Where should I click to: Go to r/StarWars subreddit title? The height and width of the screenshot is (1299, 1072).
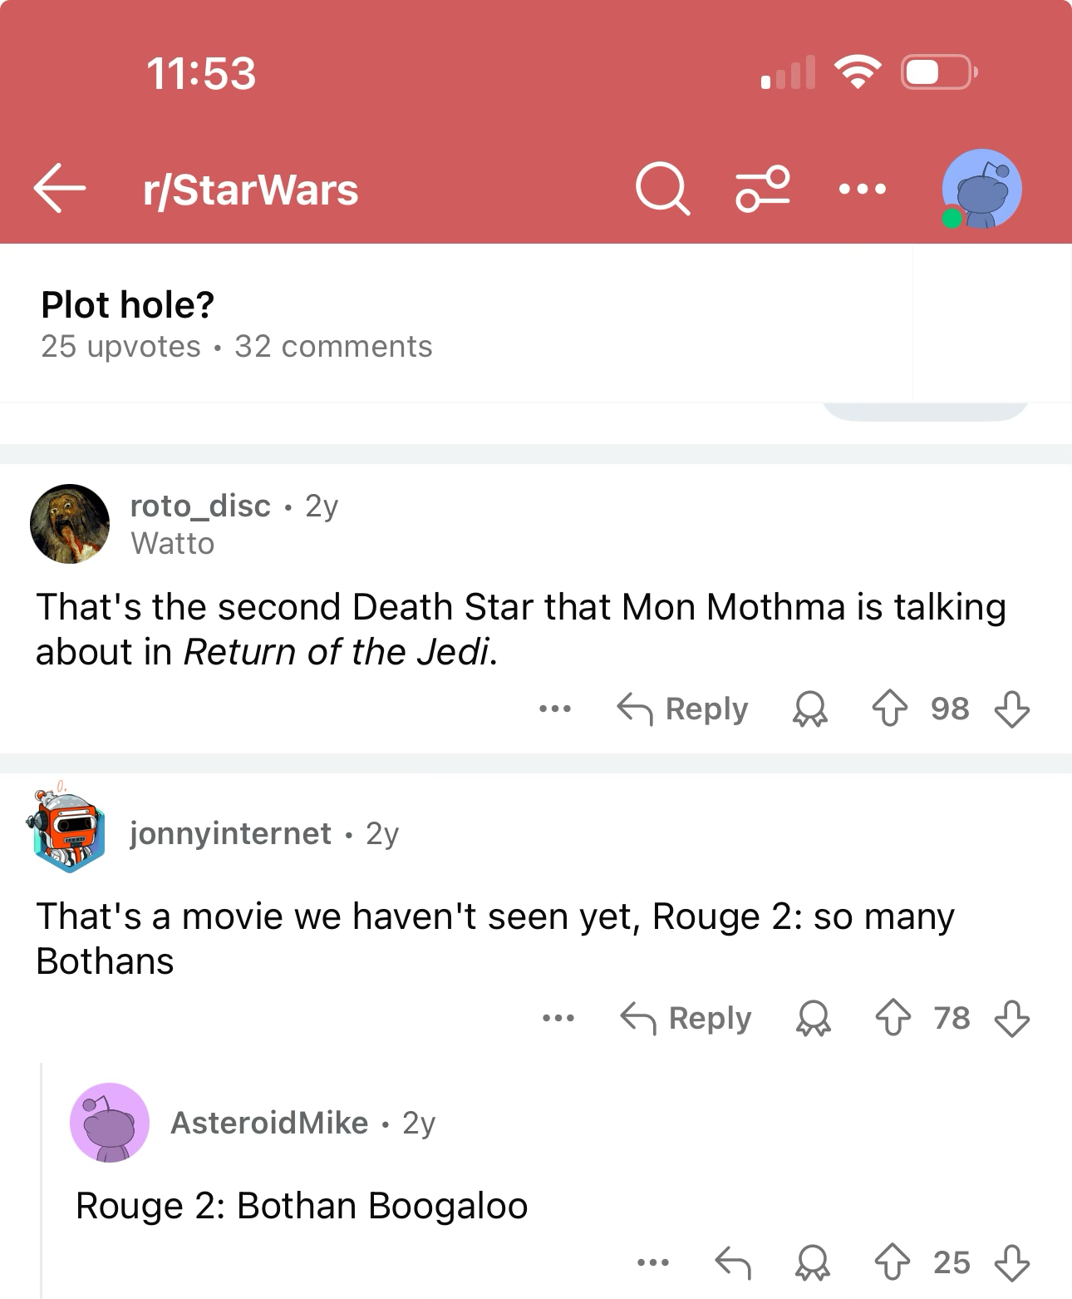[250, 190]
